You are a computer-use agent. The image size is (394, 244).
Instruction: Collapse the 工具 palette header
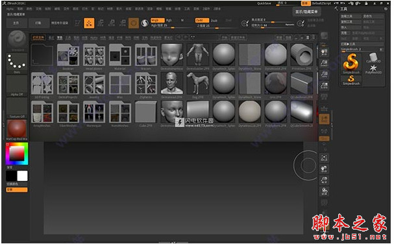click(343, 9)
